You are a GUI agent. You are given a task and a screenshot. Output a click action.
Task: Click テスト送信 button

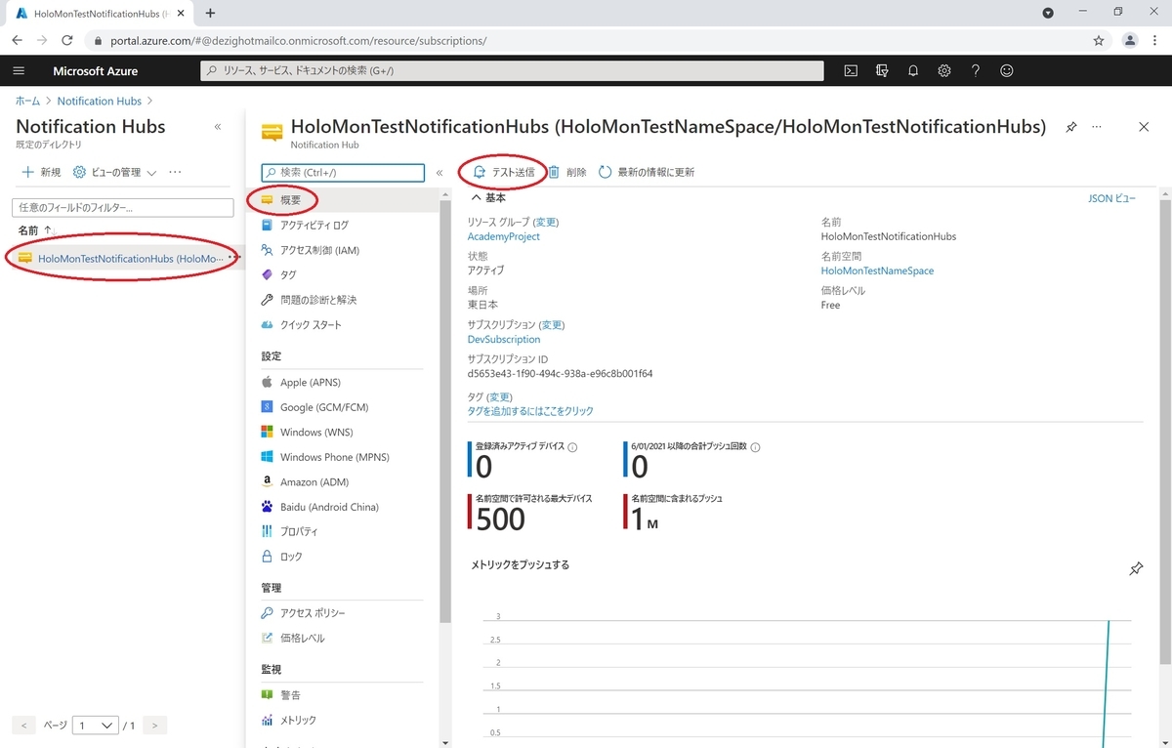[x=503, y=172]
